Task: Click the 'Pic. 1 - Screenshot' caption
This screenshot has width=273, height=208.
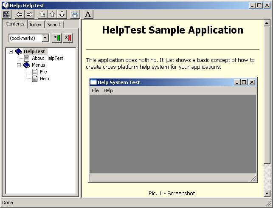Action: pos(172,194)
